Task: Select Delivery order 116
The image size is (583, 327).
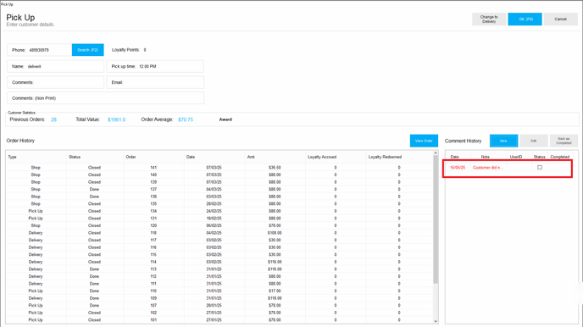Action: click(x=219, y=247)
